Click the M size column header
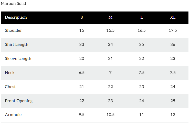This screenshot has height=126, width=190. pyautogui.click(x=110, y=17)
